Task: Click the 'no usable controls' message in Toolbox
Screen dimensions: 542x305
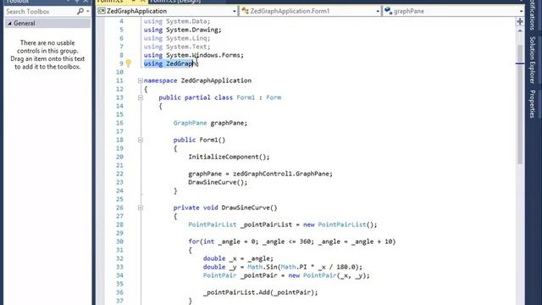Action: [47, 54]
